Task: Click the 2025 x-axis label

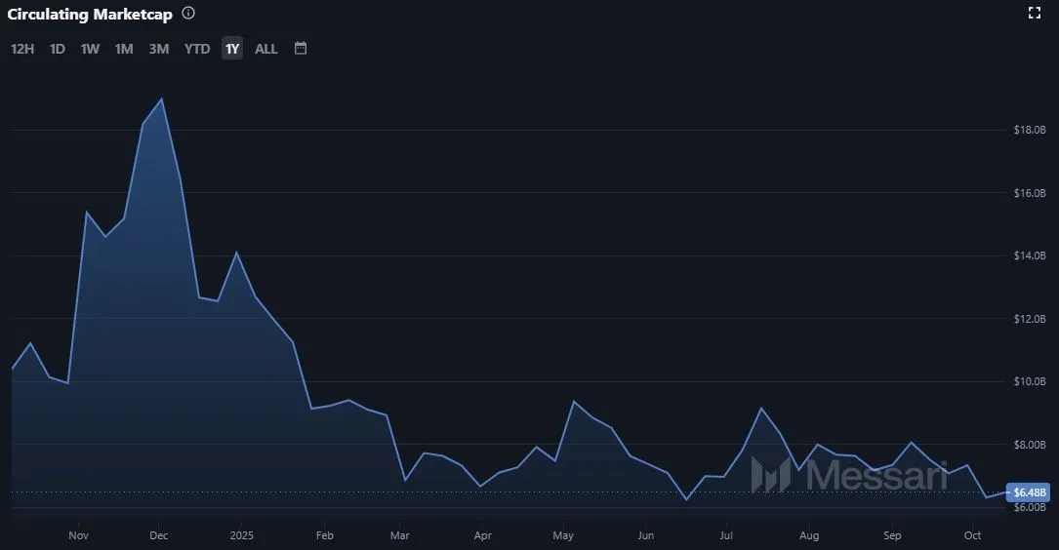Action: point(241,535)
